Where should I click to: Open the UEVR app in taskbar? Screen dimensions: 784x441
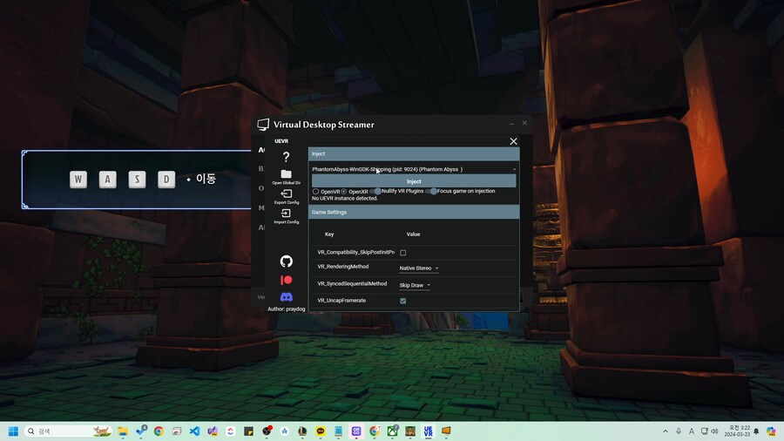(428, 431)
